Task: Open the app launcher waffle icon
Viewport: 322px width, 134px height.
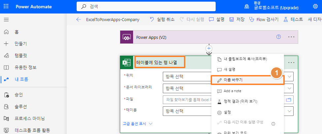Action: tap(6, 6)
